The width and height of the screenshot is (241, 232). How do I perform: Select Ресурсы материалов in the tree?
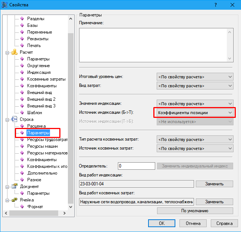point(47,153)
